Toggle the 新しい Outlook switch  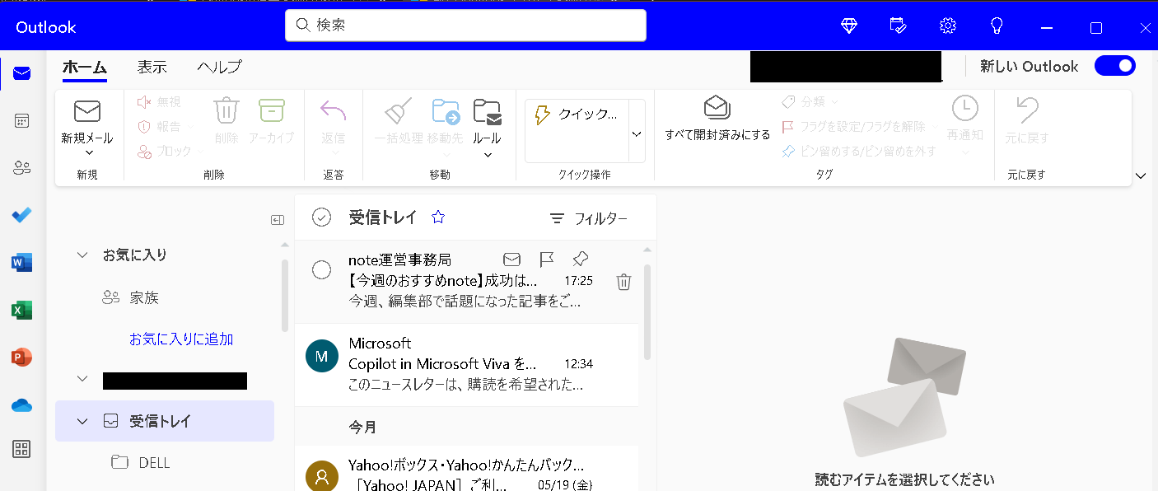click(x=1115, y=66)
